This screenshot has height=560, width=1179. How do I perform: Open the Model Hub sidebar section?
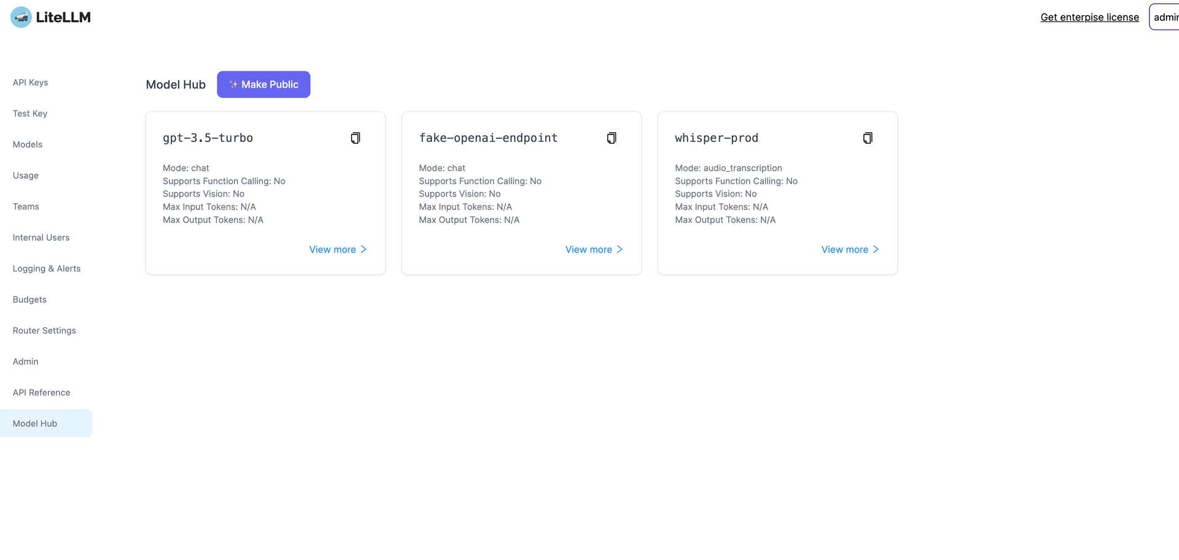tap(34, 423)
